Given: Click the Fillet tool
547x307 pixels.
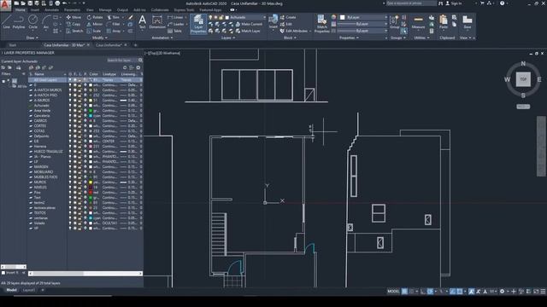Looking at the screenshot, I should coord(114,24).
